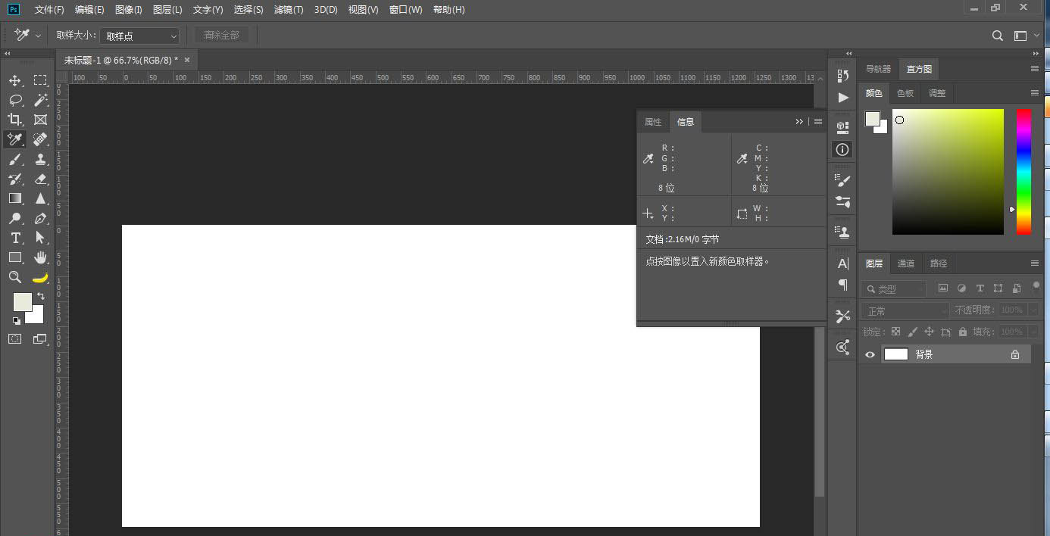Select the Rectangular Marquee tool
Image resolution: width=1050 pixels, height=536 pixels.
(x=40, y=80)
